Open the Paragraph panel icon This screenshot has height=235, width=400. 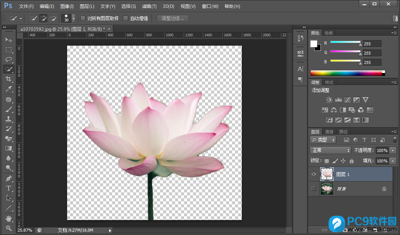tap(300, 79)
